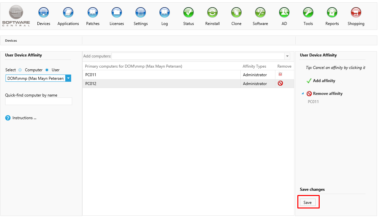Open the Settings toolbar item
Screen dimensions: 379x218
(x=141, y=13)
